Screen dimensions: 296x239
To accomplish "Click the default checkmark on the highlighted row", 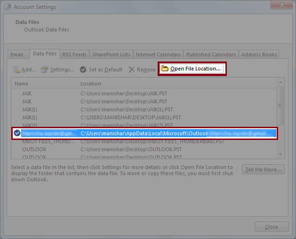I will (x=17, y=133).
